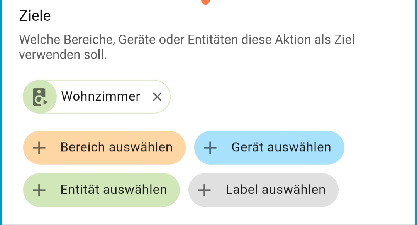Open the device picker via the blue chip

coord(281,148)
